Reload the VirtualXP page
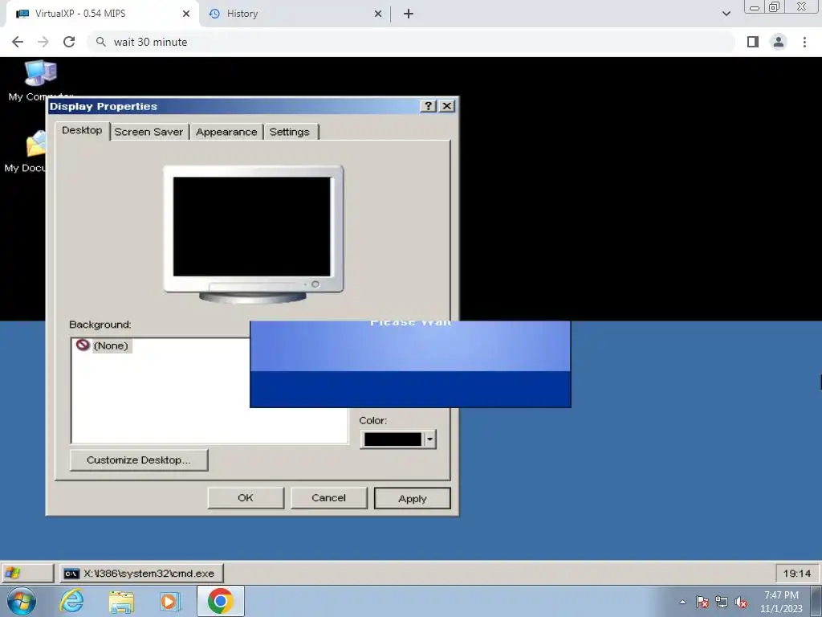822x617 pixels. 69,42
